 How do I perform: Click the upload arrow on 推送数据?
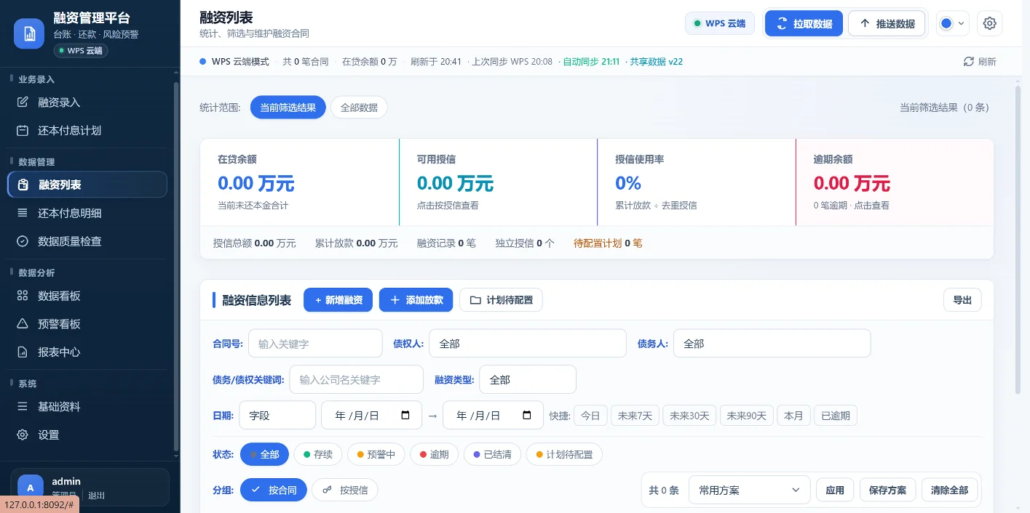coord(865,23)
